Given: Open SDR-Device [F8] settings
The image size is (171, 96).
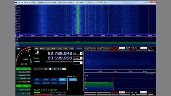Looking at the screenshot, I should [x=24, y=69].
